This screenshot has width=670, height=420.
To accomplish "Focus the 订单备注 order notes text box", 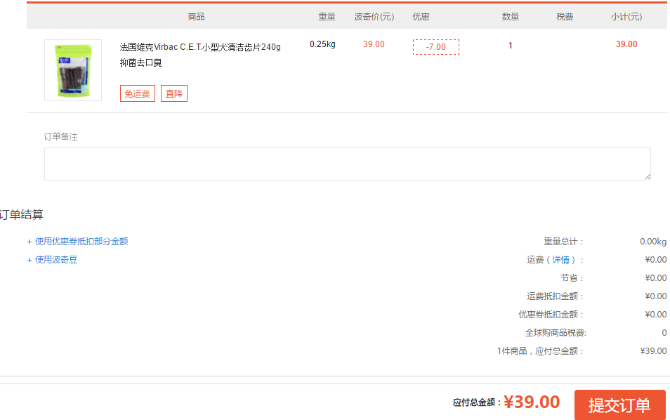I will pyautogui.click(x=347, y=164).
